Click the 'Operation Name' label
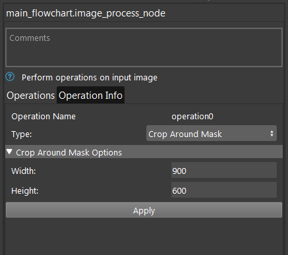Image resolution: width=288 pixels, height=255 pixels. pyautogui.click(x=43, y=117)
